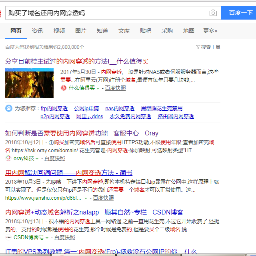Screen dimensions: 256x256
Task: Click the autumn leaves result thumbnail
Action: 30,83
